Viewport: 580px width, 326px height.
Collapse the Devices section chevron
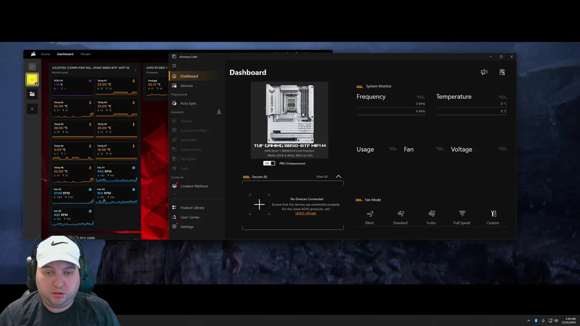(x=338, y=177)
